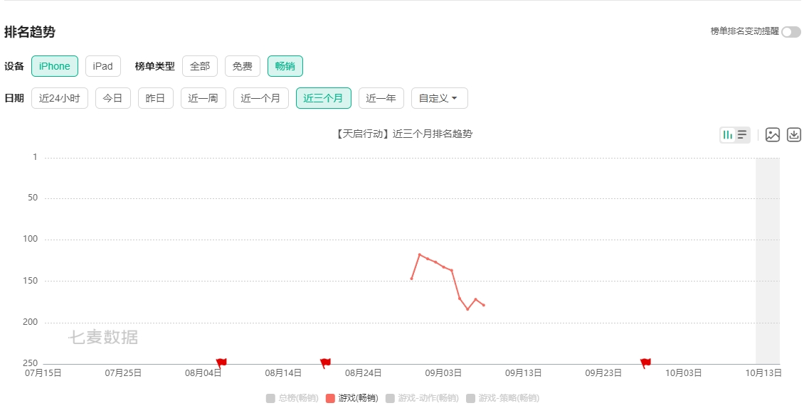Choose the 近一周 date range
Screen dimensions: 804x413
[x=203, y=98]
